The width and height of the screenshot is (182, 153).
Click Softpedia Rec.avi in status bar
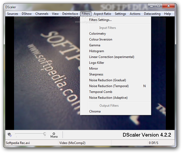18,143
